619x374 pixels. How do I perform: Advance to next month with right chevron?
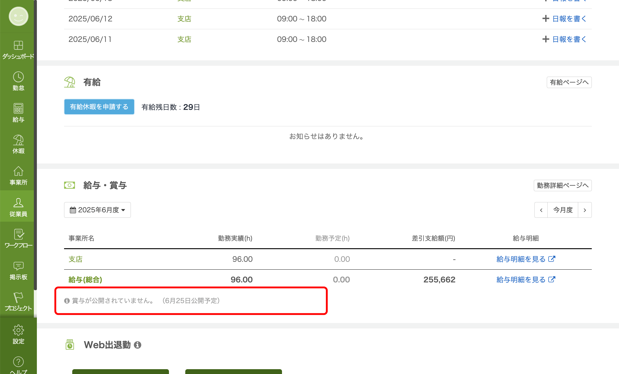point(585,210)
